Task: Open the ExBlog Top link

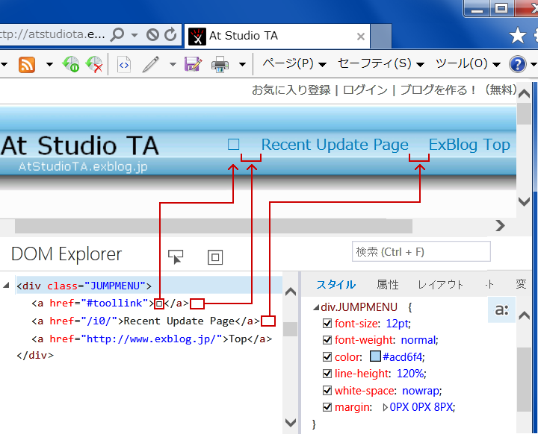Action: tap(469, 145)
